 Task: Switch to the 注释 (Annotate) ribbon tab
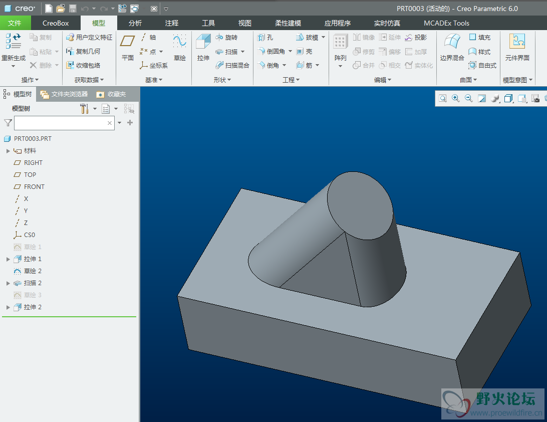click(x=172, y=23)
